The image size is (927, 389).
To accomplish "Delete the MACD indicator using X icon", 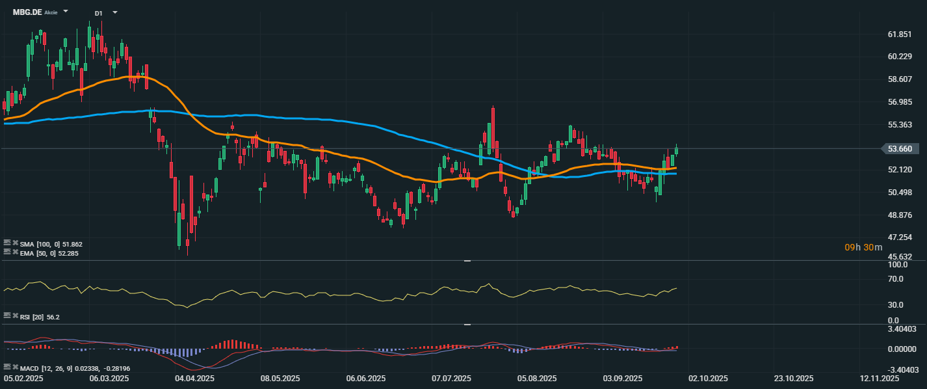I will point(15,368).
